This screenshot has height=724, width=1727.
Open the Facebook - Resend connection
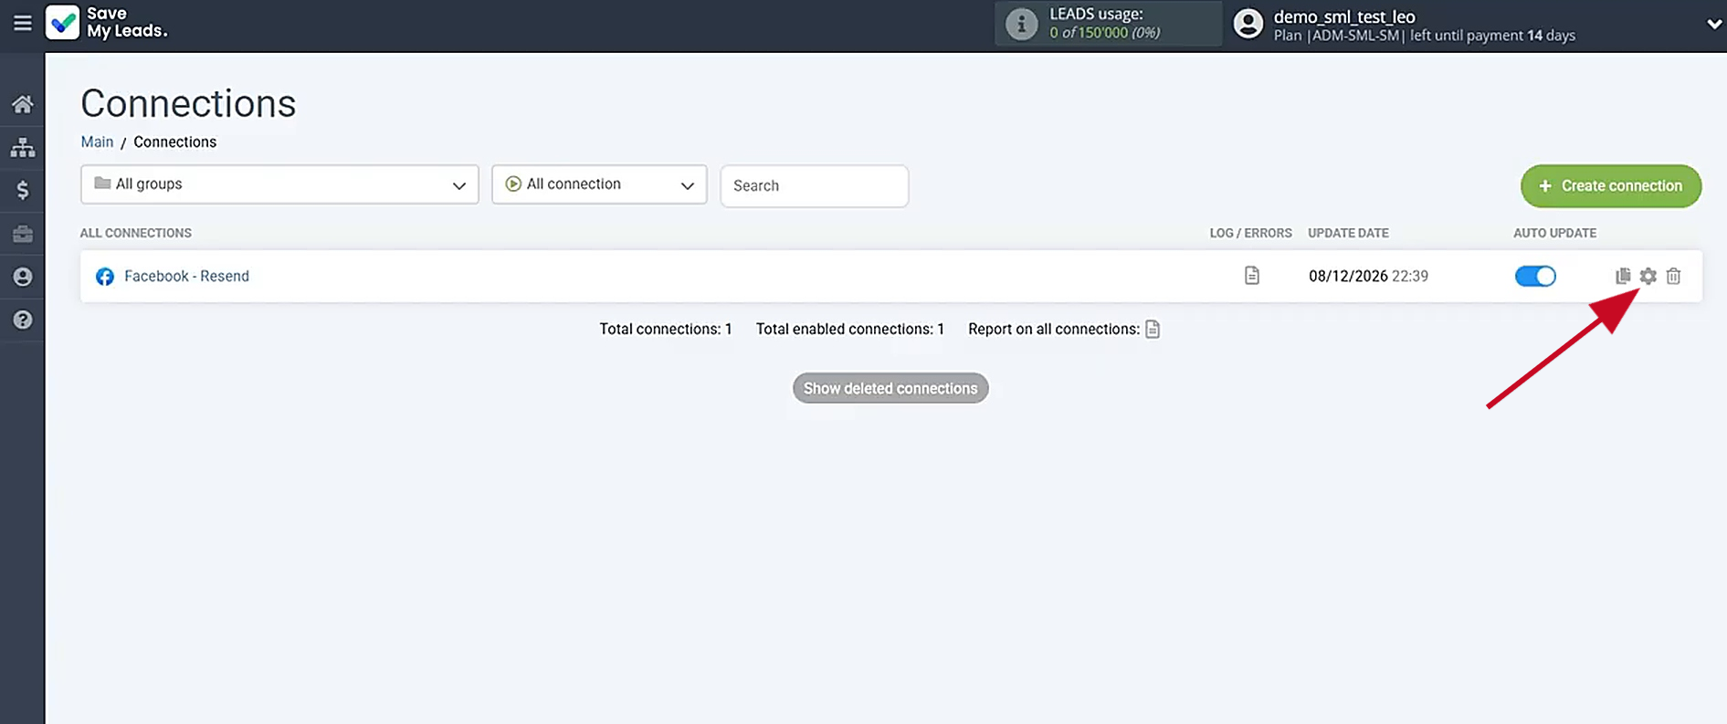(186, 276)
